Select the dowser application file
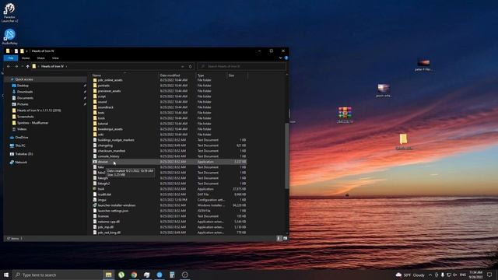 tap(170, 162)
